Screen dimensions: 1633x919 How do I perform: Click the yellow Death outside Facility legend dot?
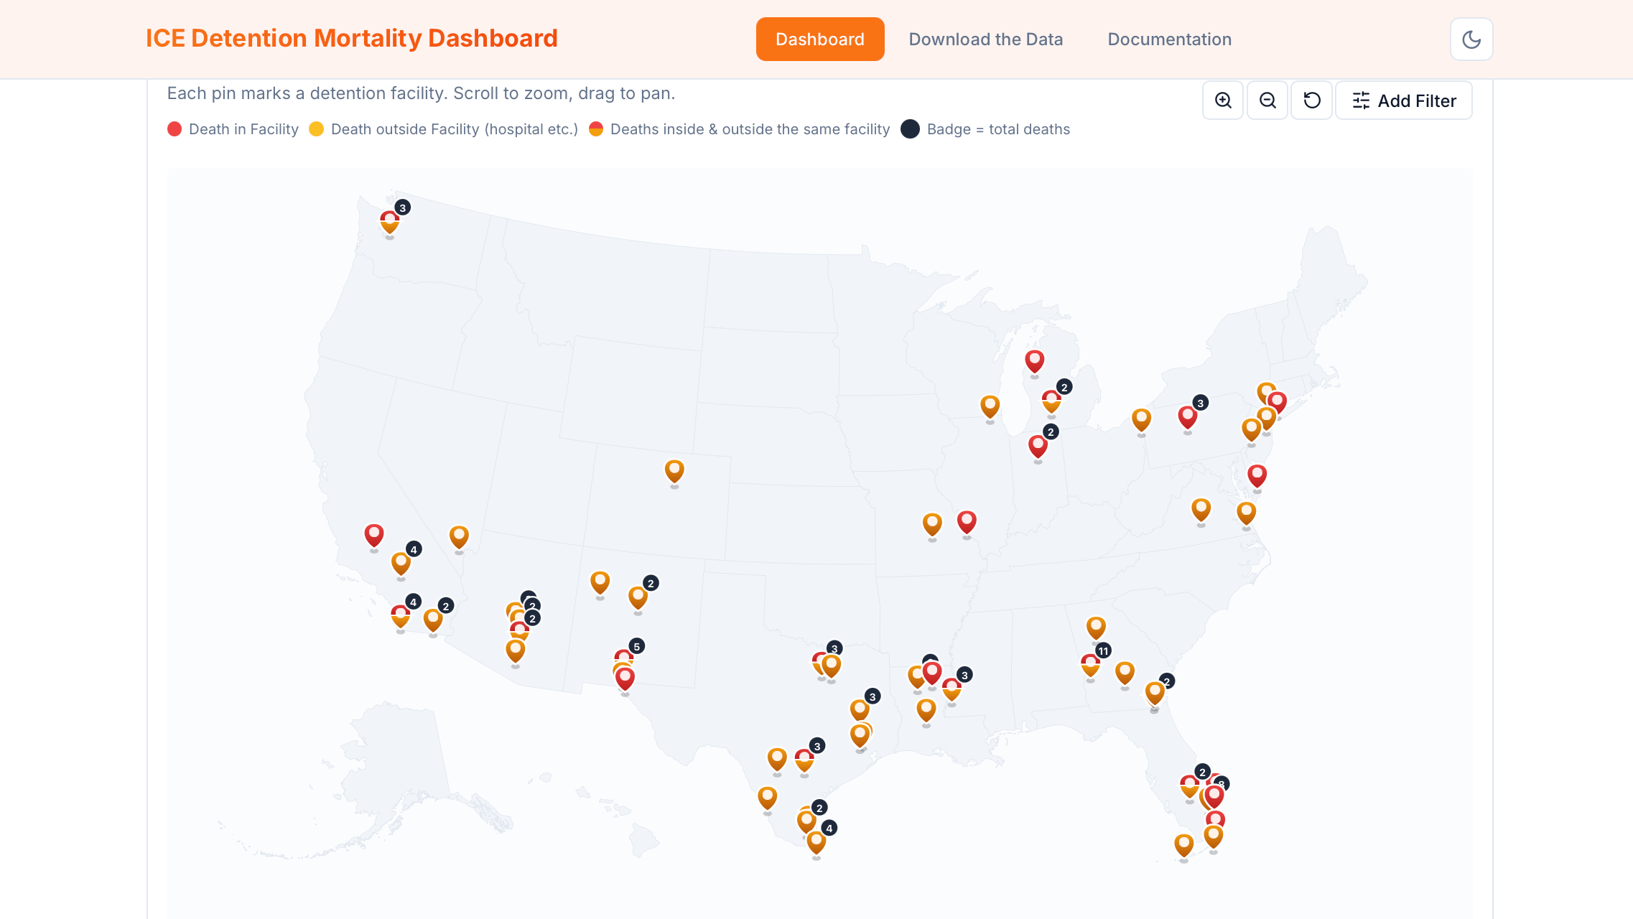pyautogui.click(x=316, y=129)
